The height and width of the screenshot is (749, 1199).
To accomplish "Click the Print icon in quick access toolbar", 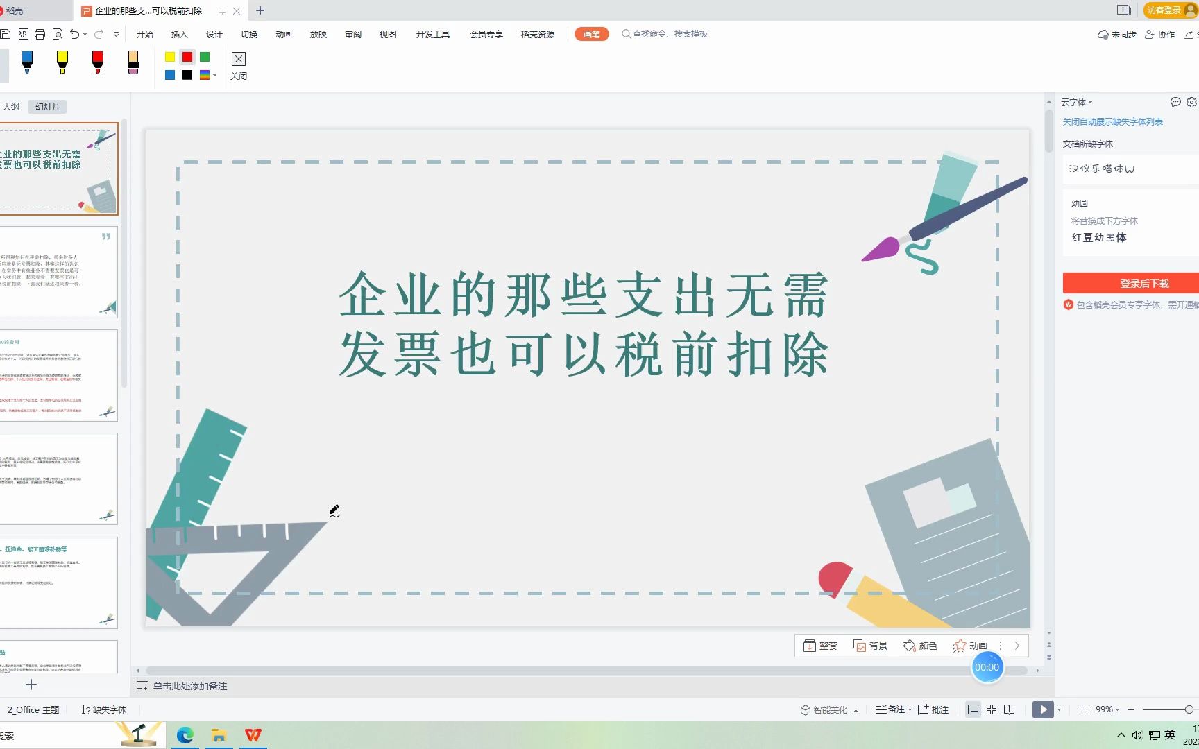I will pos(40,33).
